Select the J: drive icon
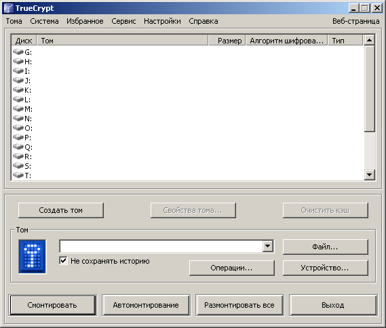This screenshot has height=328, width=386. [18, 80]
